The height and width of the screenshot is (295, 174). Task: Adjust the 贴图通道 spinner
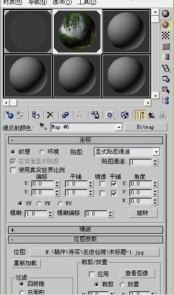point(155,162)
